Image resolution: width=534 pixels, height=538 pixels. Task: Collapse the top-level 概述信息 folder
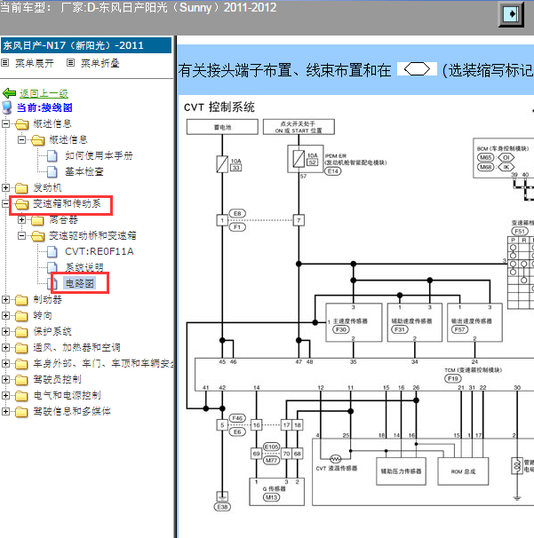[5, 123]
